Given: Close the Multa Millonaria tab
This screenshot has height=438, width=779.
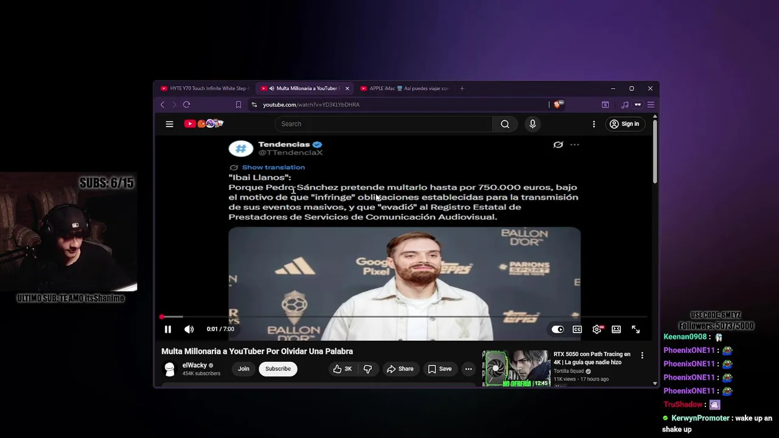Looking at the screenshot, I should [347, 88].
